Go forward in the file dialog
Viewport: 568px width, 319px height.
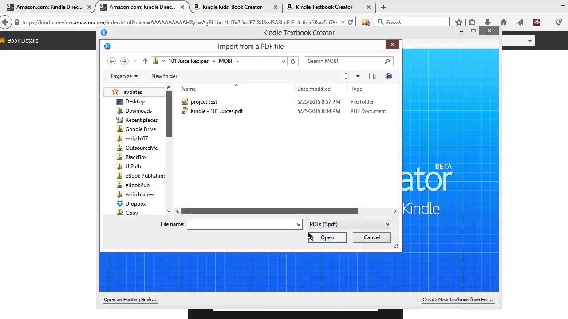point(124,61)
